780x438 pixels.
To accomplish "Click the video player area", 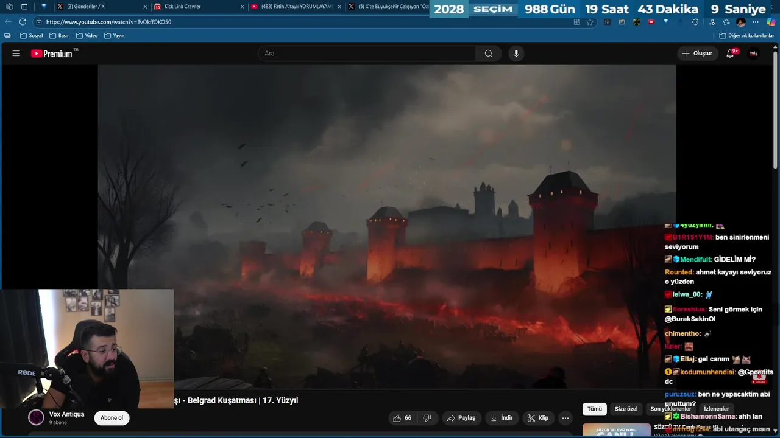I will [x=387, y=226].
